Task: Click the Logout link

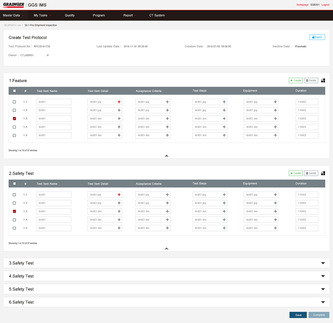Action: coord(325,5)
